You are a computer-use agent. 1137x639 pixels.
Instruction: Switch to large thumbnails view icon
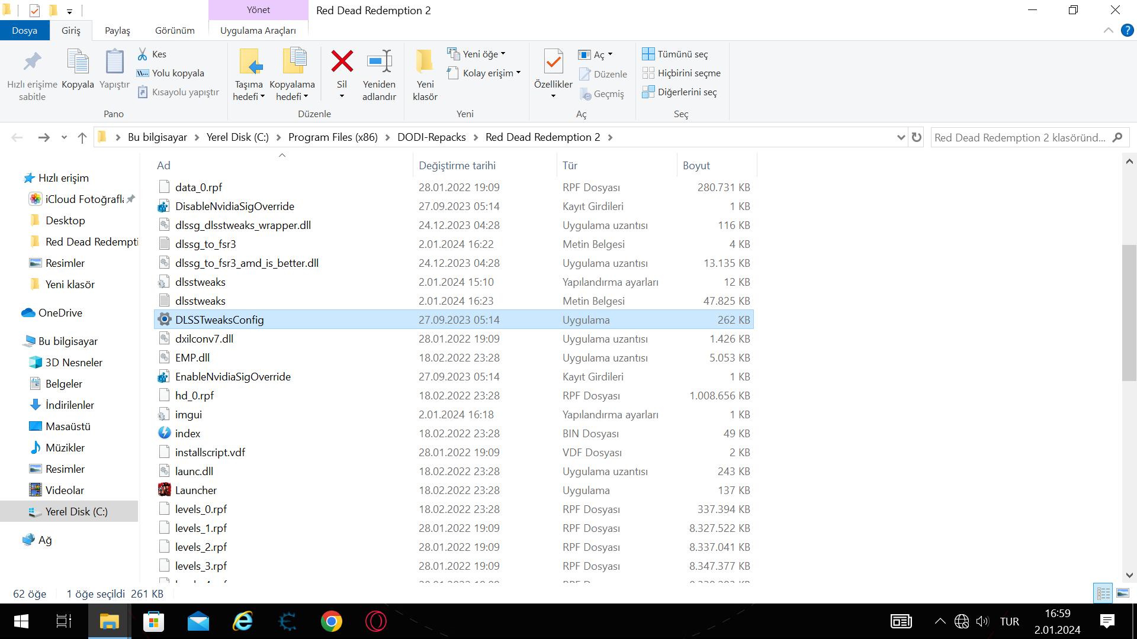[1123, 593]
